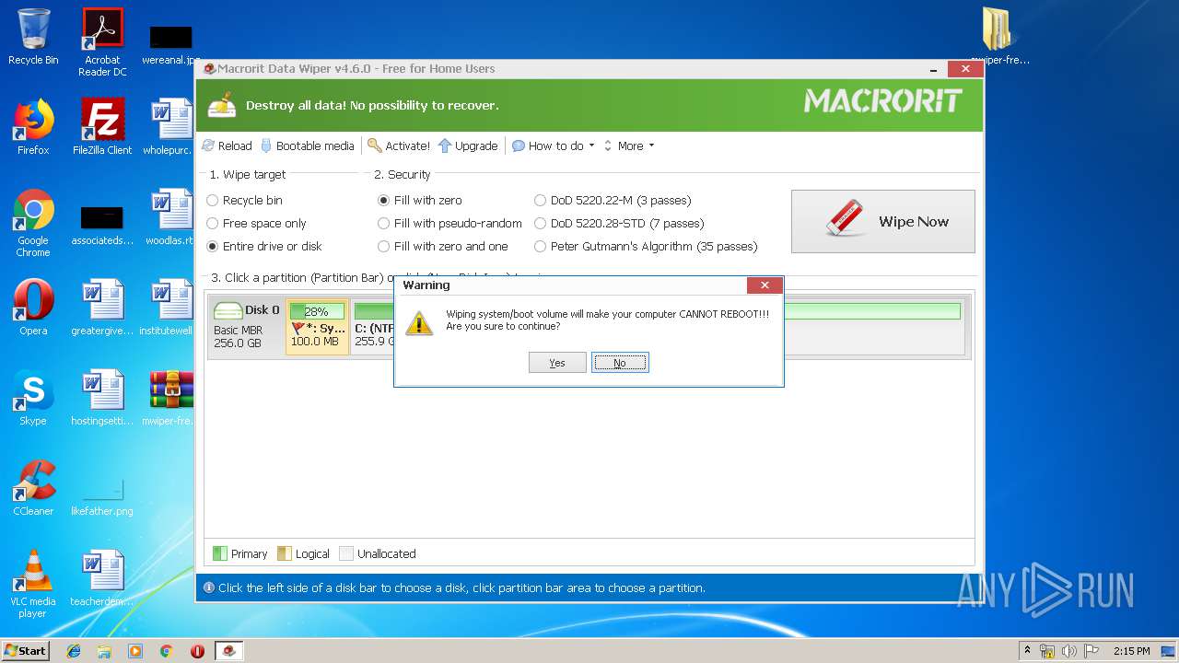1179x663 pixels.
Task: Click Activate! key icon button
Action: click(399, 145)
